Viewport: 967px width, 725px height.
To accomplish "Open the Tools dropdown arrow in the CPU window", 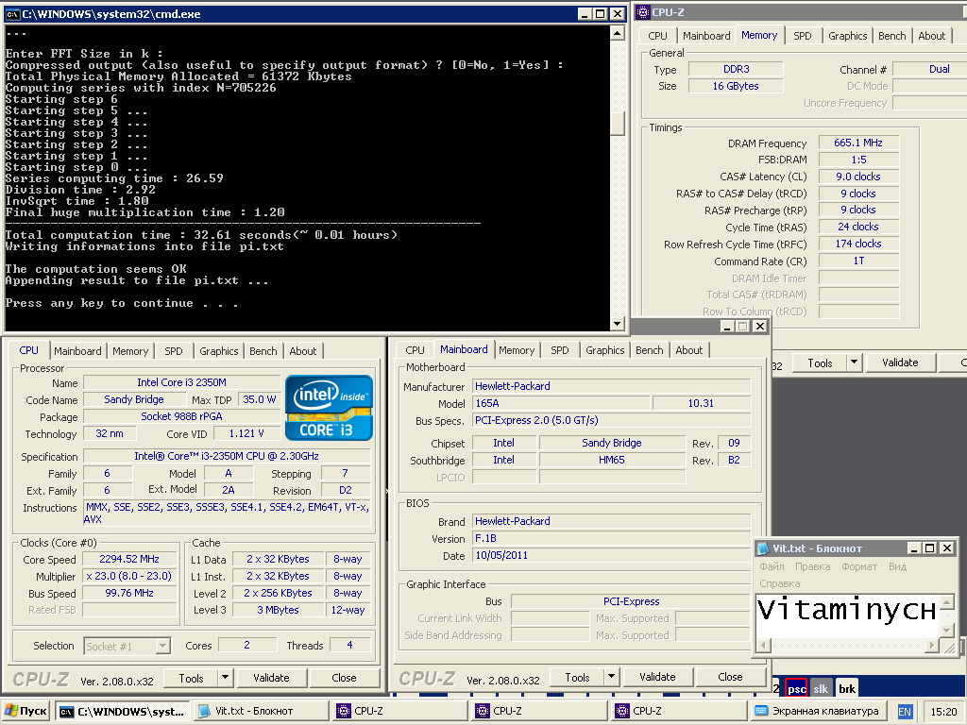I will click(225, 678).
